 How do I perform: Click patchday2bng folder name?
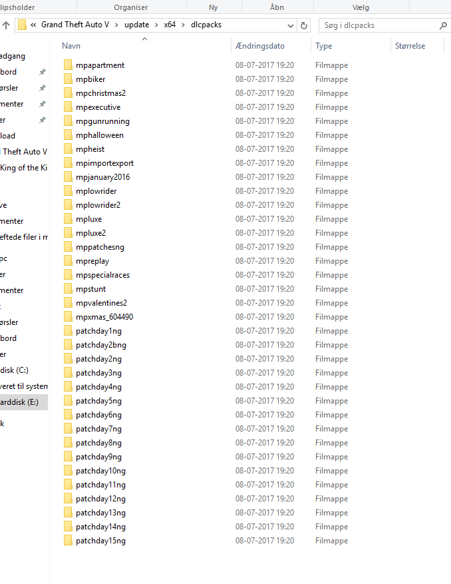101,345
